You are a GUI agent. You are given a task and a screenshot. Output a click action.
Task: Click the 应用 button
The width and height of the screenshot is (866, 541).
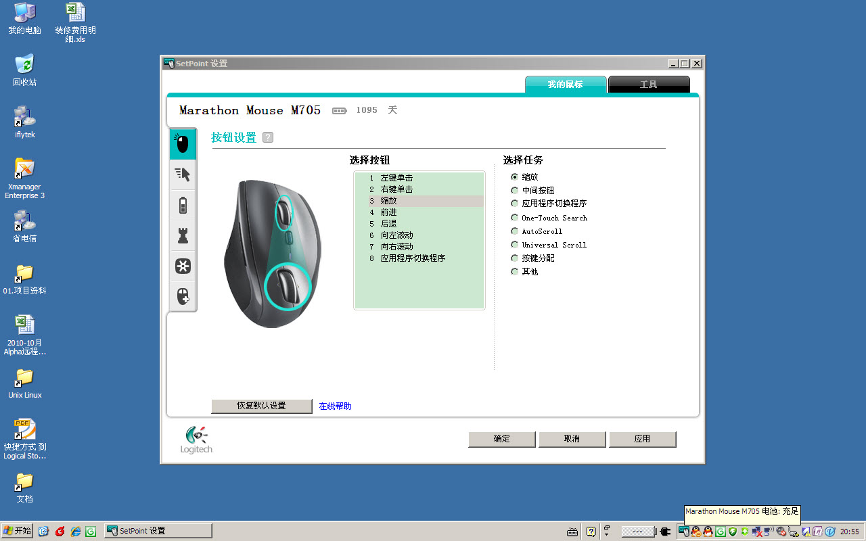(642, 439)
